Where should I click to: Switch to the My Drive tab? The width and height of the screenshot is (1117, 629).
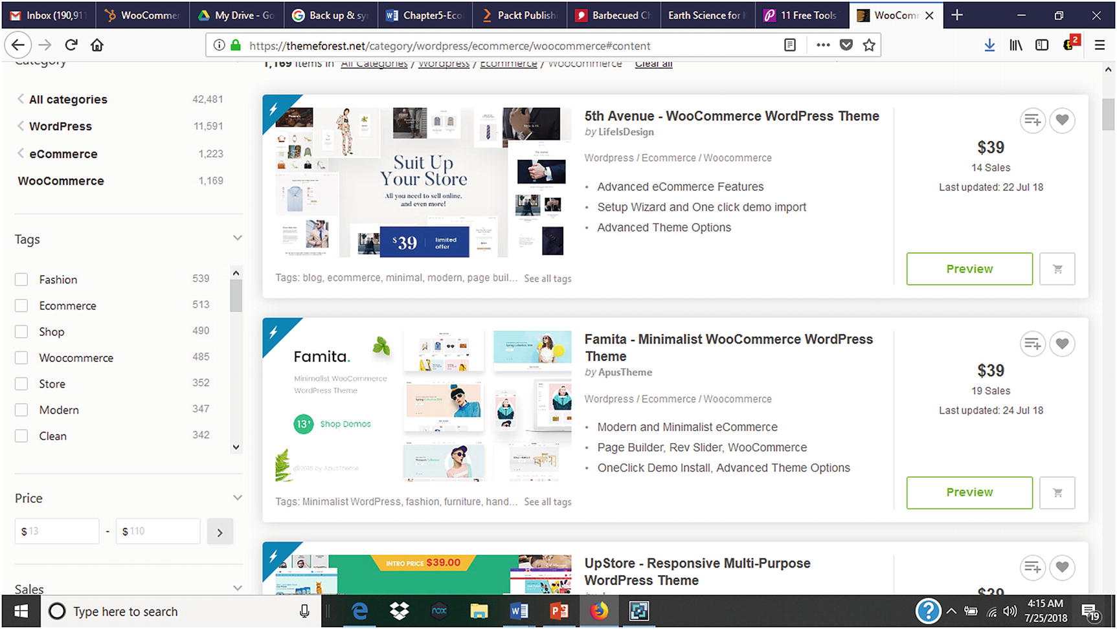point(236,15)
